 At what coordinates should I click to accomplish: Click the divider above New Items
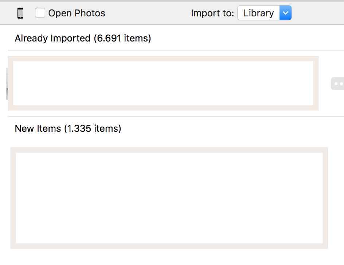[x=175, y=116]
